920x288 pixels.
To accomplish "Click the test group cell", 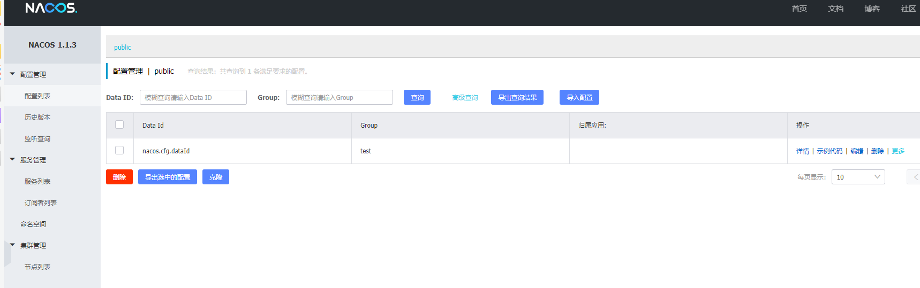I will [461, 151].
